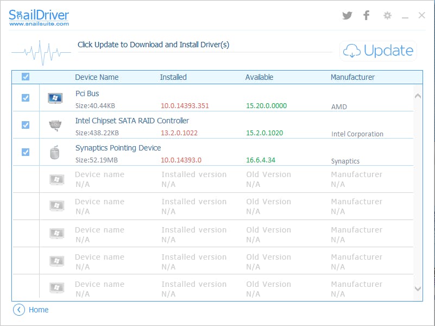Close the SnailDriver window
The image size is (435, 326).
coord(421,15)
